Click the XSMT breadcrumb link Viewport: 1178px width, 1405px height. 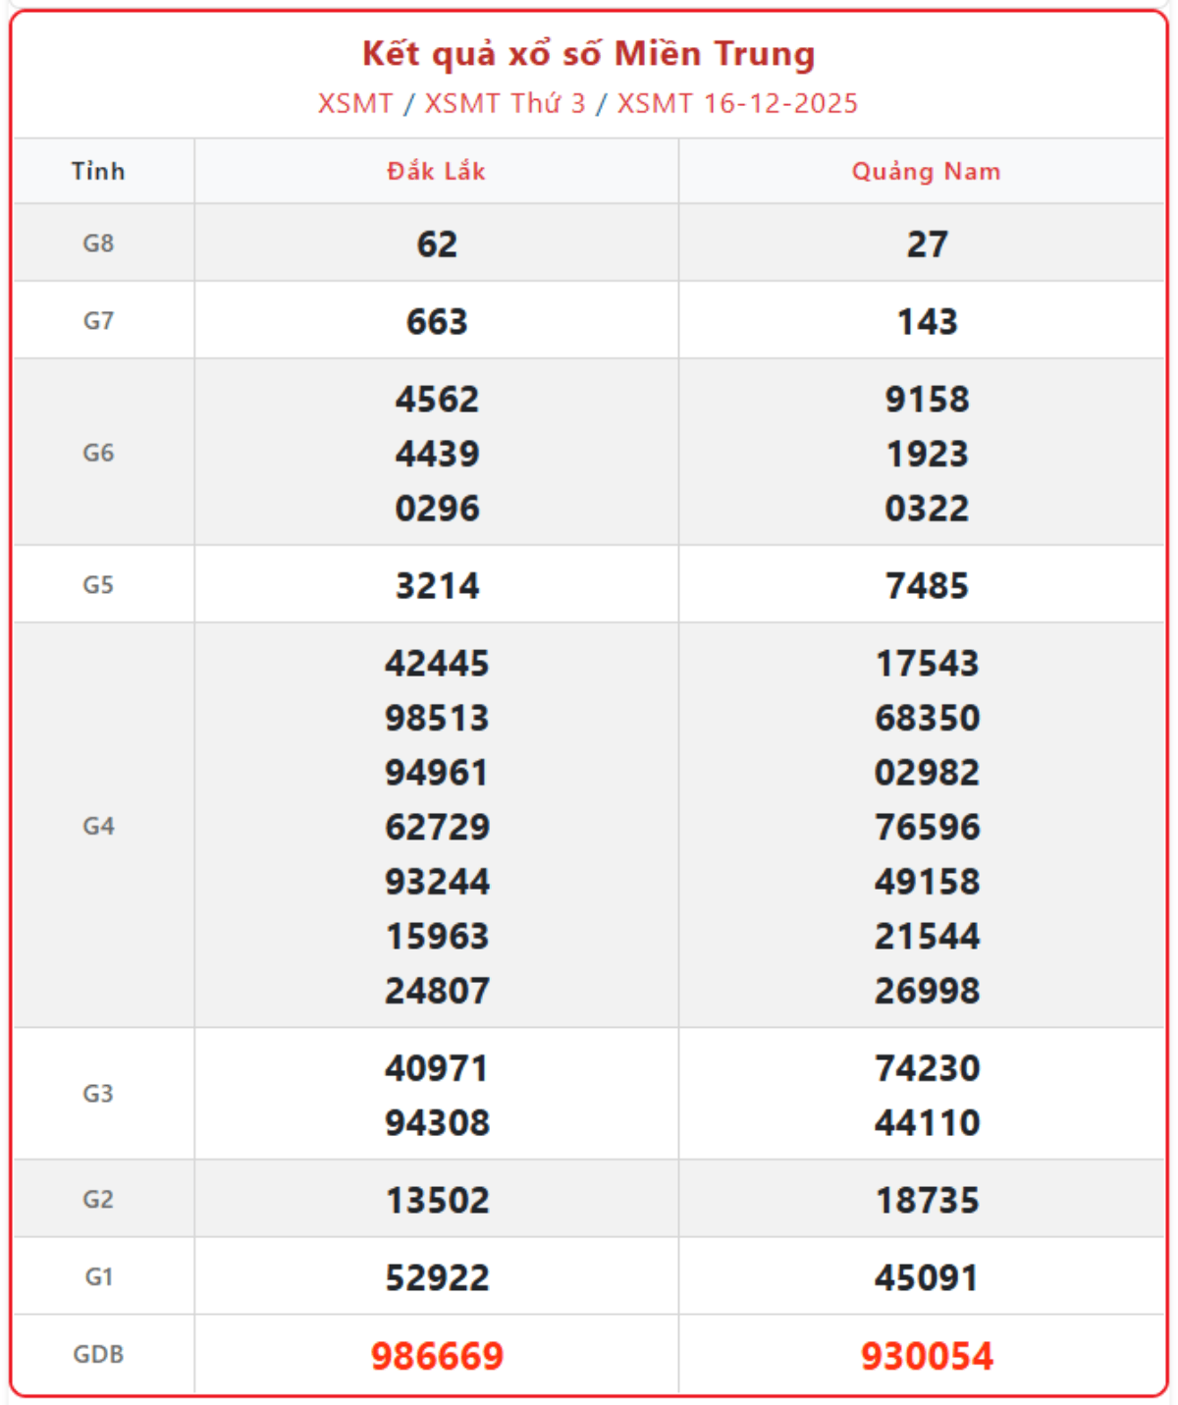pyautogui.click(x=355, y=104)
